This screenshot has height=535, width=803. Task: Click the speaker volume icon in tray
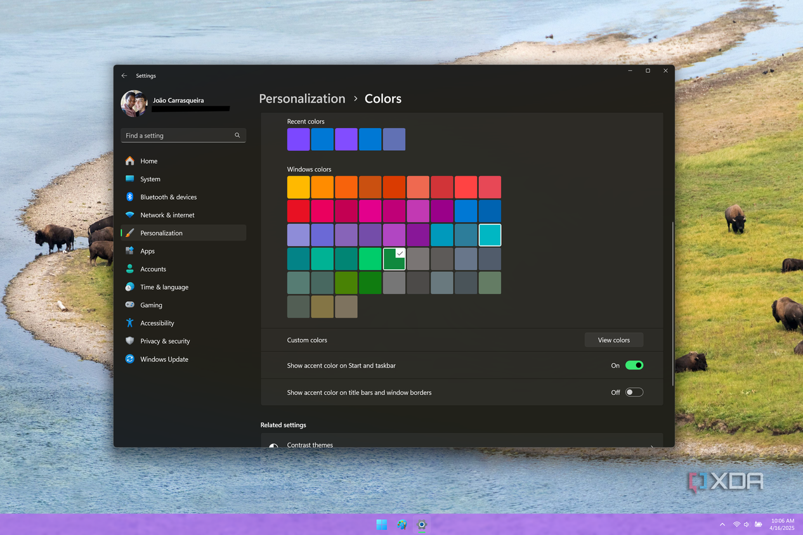(747, 524)
